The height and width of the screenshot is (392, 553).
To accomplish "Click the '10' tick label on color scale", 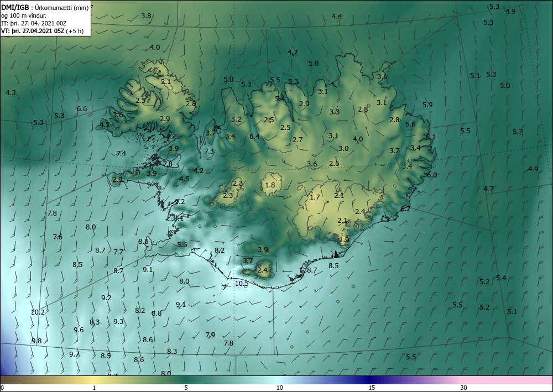I will tap(279, 388).
